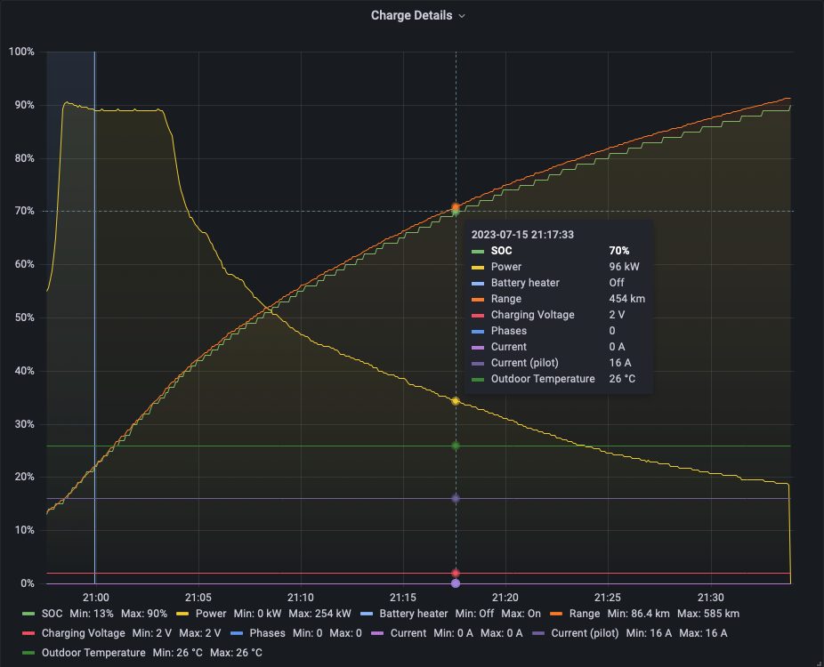Open the Charge Details panel menu chevron
The image size is (824, 667).
coord(462,16)
